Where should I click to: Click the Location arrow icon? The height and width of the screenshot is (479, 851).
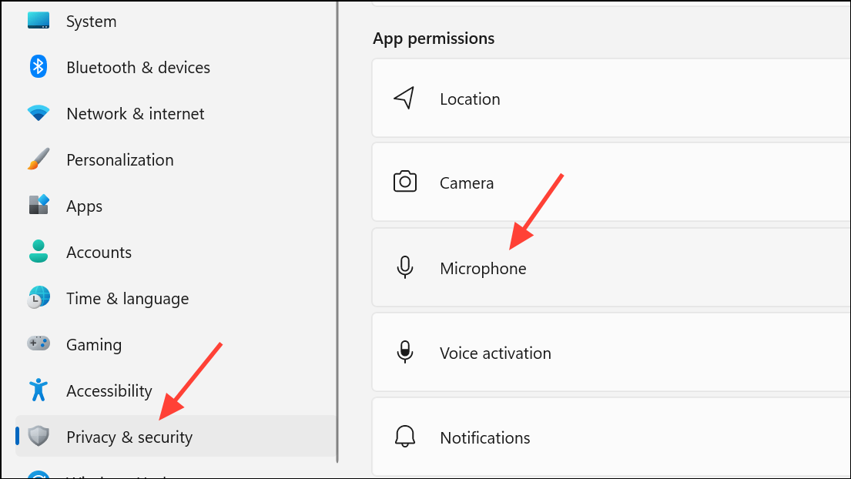(405, 98)
